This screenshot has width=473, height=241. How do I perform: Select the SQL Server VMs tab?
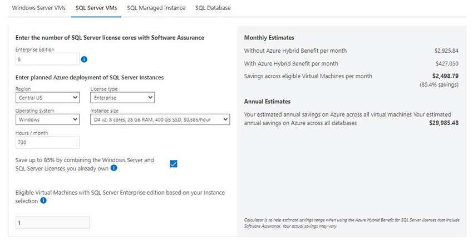click(x=96, y=8)
